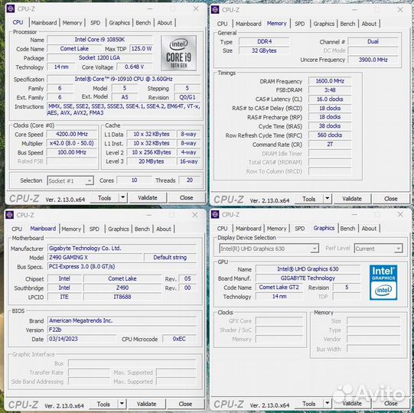Image resolution: width=414 pixels, height=413 pixels.
Task: Open Bench tab in the Mainboard window
Action: tap(142, 229)
